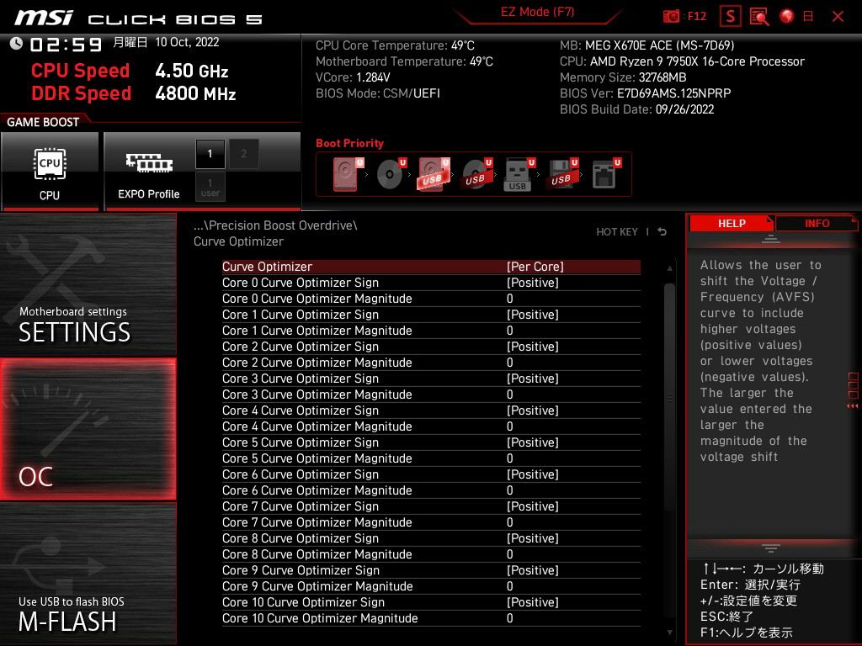Viewport: 862px width, 646px height.
Task: Edit Core 7 Curve Optimizer Magnitude value
Action: click(x=509, y=522)
